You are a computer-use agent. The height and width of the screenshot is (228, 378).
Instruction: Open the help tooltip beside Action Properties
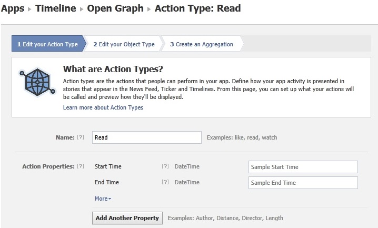(x=81, y=166)
